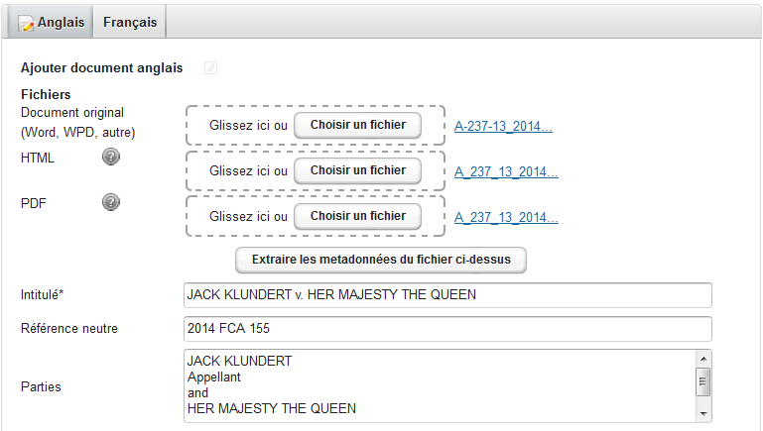This screenshot has width=763, height=431.
Task: Choose a file for Document original
Action: pyautogui.click(x=357, y=126)
